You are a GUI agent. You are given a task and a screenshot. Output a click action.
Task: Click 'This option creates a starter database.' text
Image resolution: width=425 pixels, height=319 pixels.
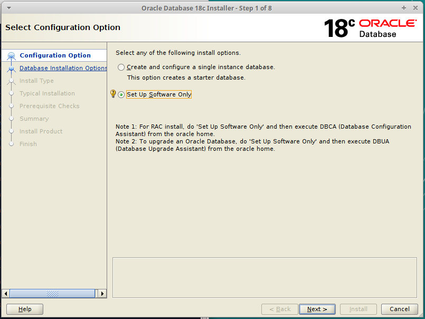[x=186, y=78]
